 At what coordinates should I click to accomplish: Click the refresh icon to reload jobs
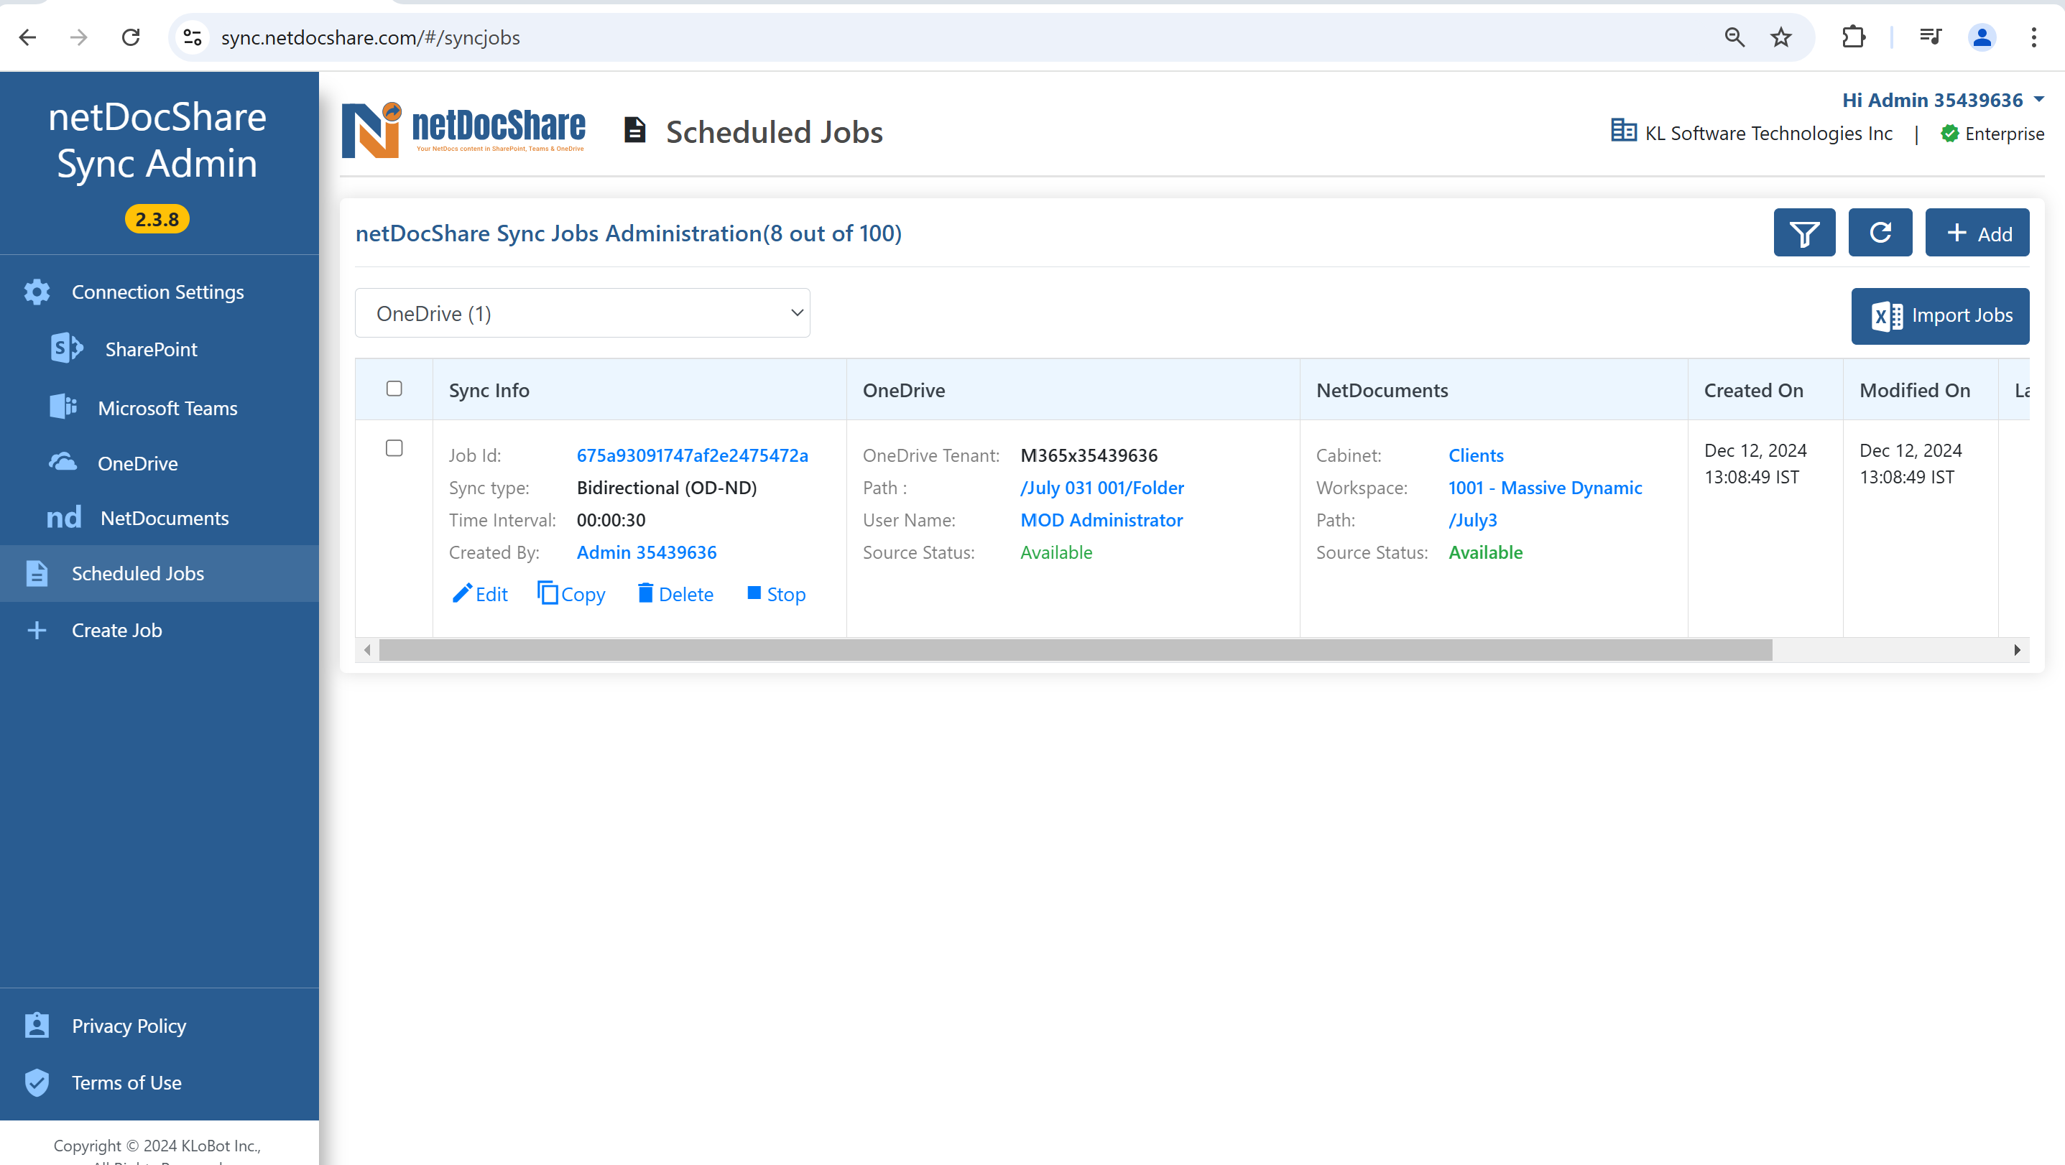coord(1879,233)
